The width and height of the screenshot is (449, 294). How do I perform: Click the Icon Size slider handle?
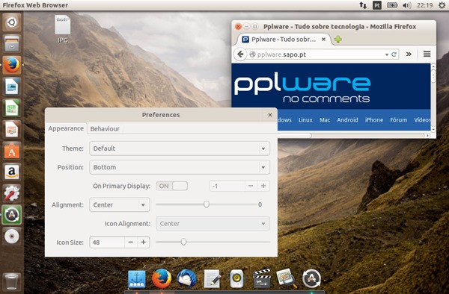coord(183,242)
